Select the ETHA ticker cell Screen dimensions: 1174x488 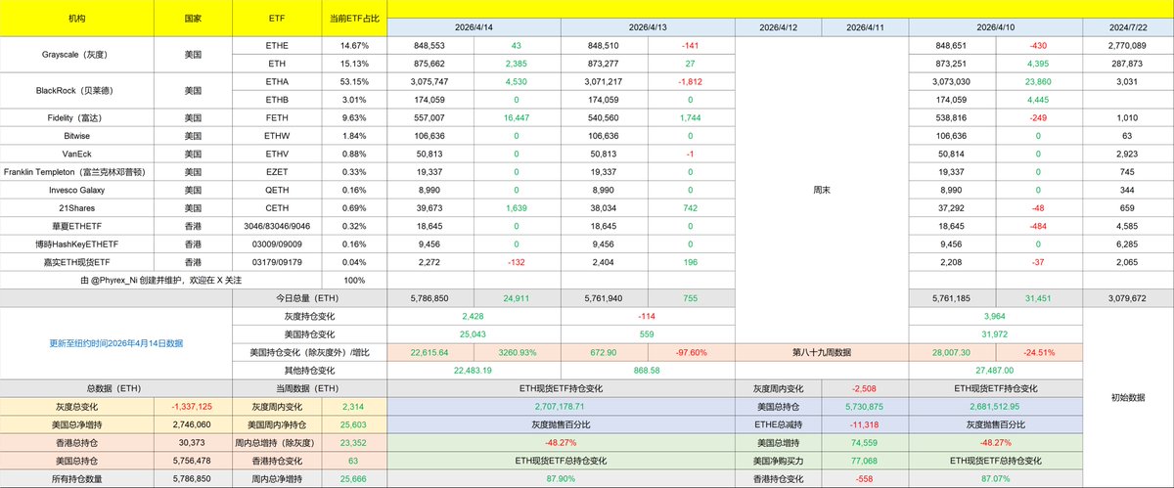tap(279, 81)
